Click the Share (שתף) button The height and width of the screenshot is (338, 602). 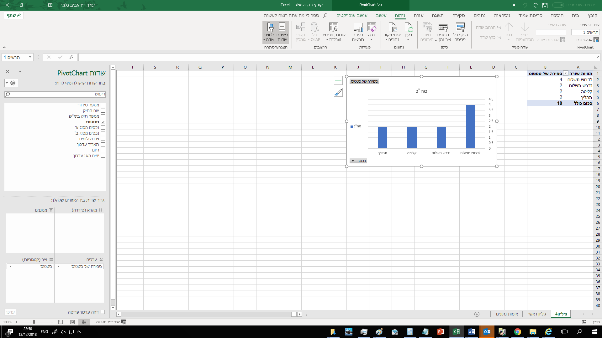coord(14,15)
